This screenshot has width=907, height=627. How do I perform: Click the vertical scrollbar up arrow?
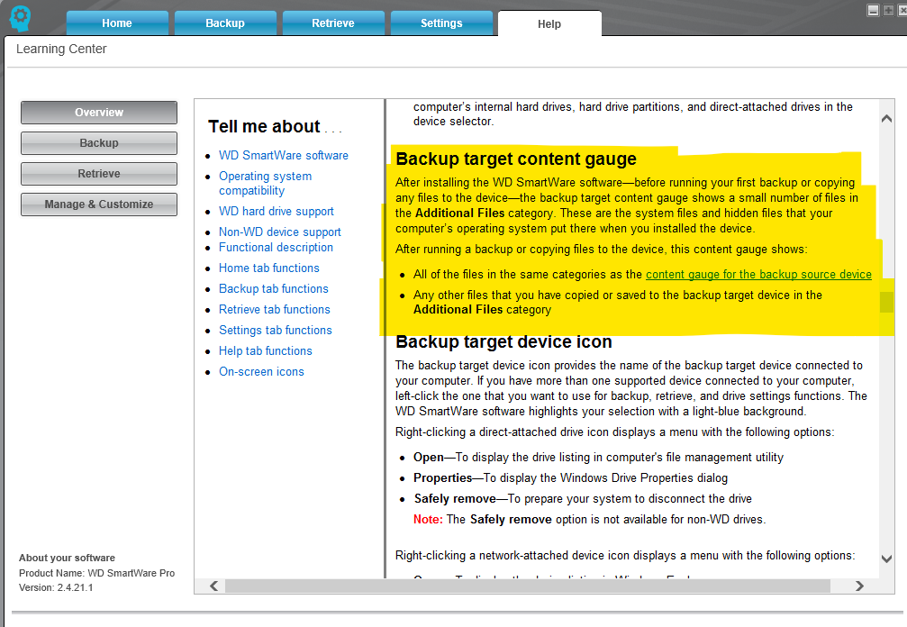(x=886, y=119)
